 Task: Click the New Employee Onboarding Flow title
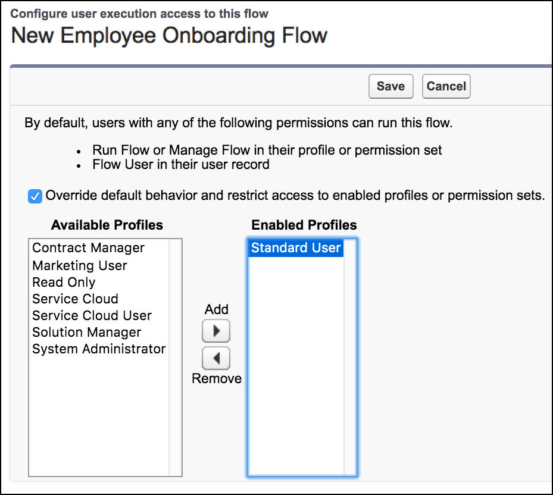[169, 36]
